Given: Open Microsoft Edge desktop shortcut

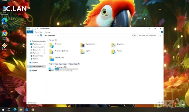Looking at the screenshot, I should pyautogui.click(x=4, y=23).
